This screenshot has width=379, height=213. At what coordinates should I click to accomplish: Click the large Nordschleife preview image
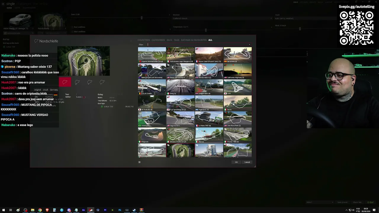(83, 61)
